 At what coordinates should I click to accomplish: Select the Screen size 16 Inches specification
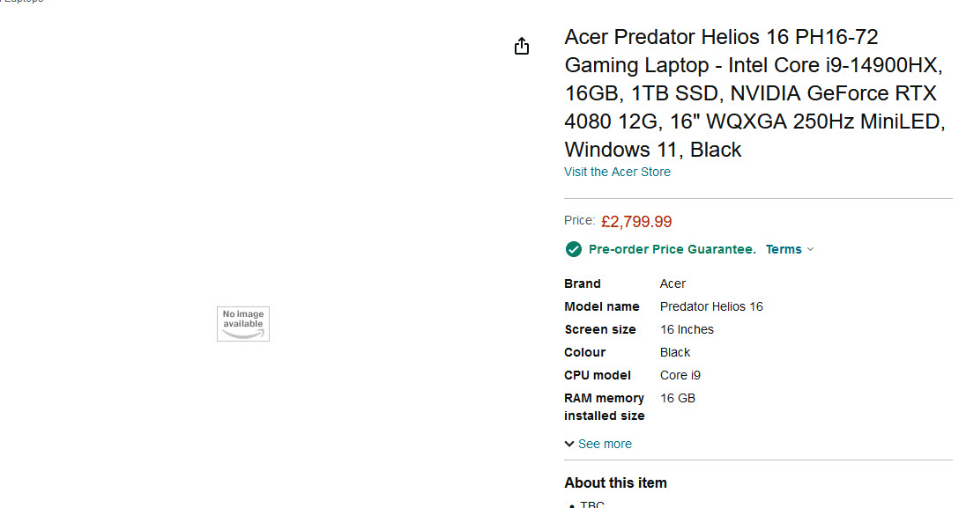687,329
